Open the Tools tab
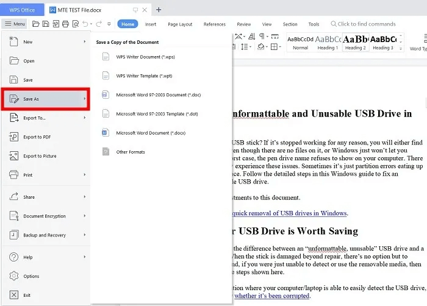 click(x=314, y=24)
